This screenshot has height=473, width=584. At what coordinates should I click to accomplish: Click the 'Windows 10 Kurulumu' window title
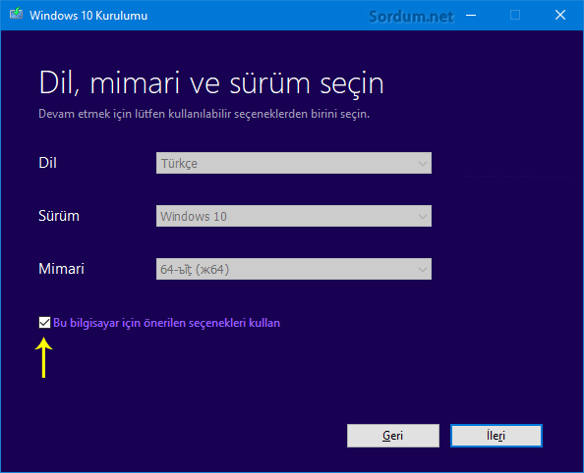tap(88, 16)
